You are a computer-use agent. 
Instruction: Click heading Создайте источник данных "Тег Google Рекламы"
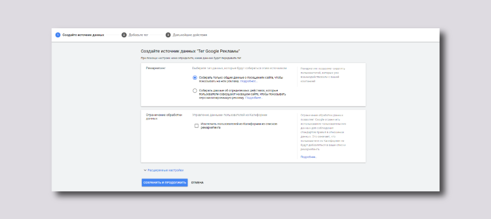(x=190, y=51)
